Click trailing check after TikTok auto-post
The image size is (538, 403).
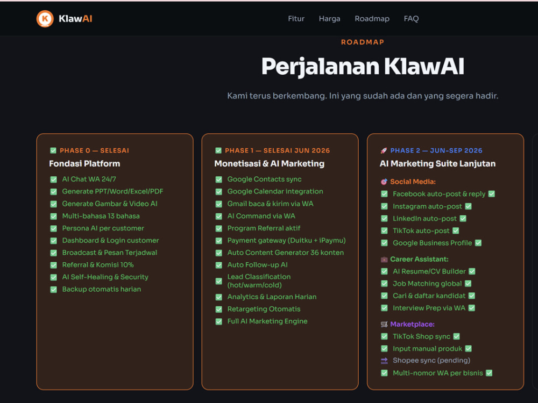(456, 231)
